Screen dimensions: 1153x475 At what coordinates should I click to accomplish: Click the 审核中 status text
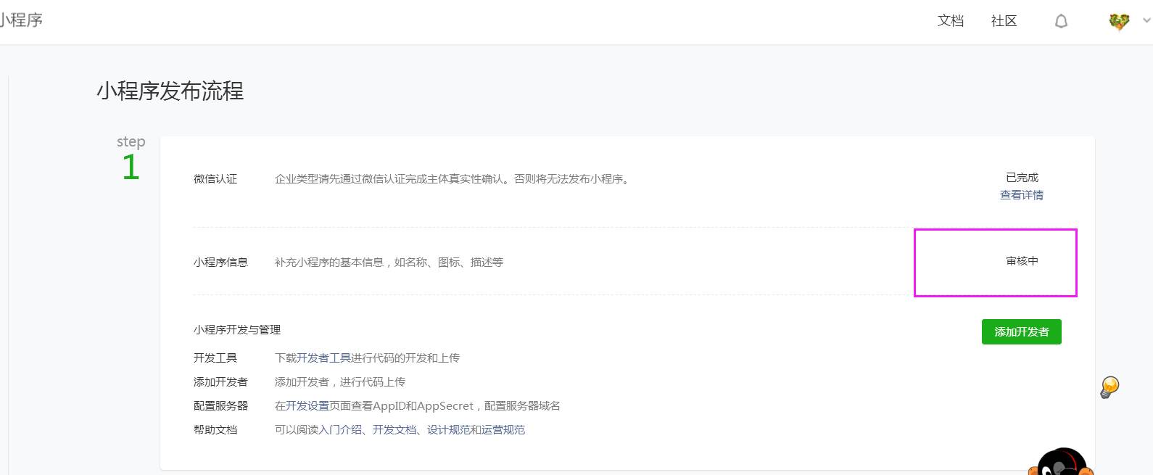(1022, 261)
